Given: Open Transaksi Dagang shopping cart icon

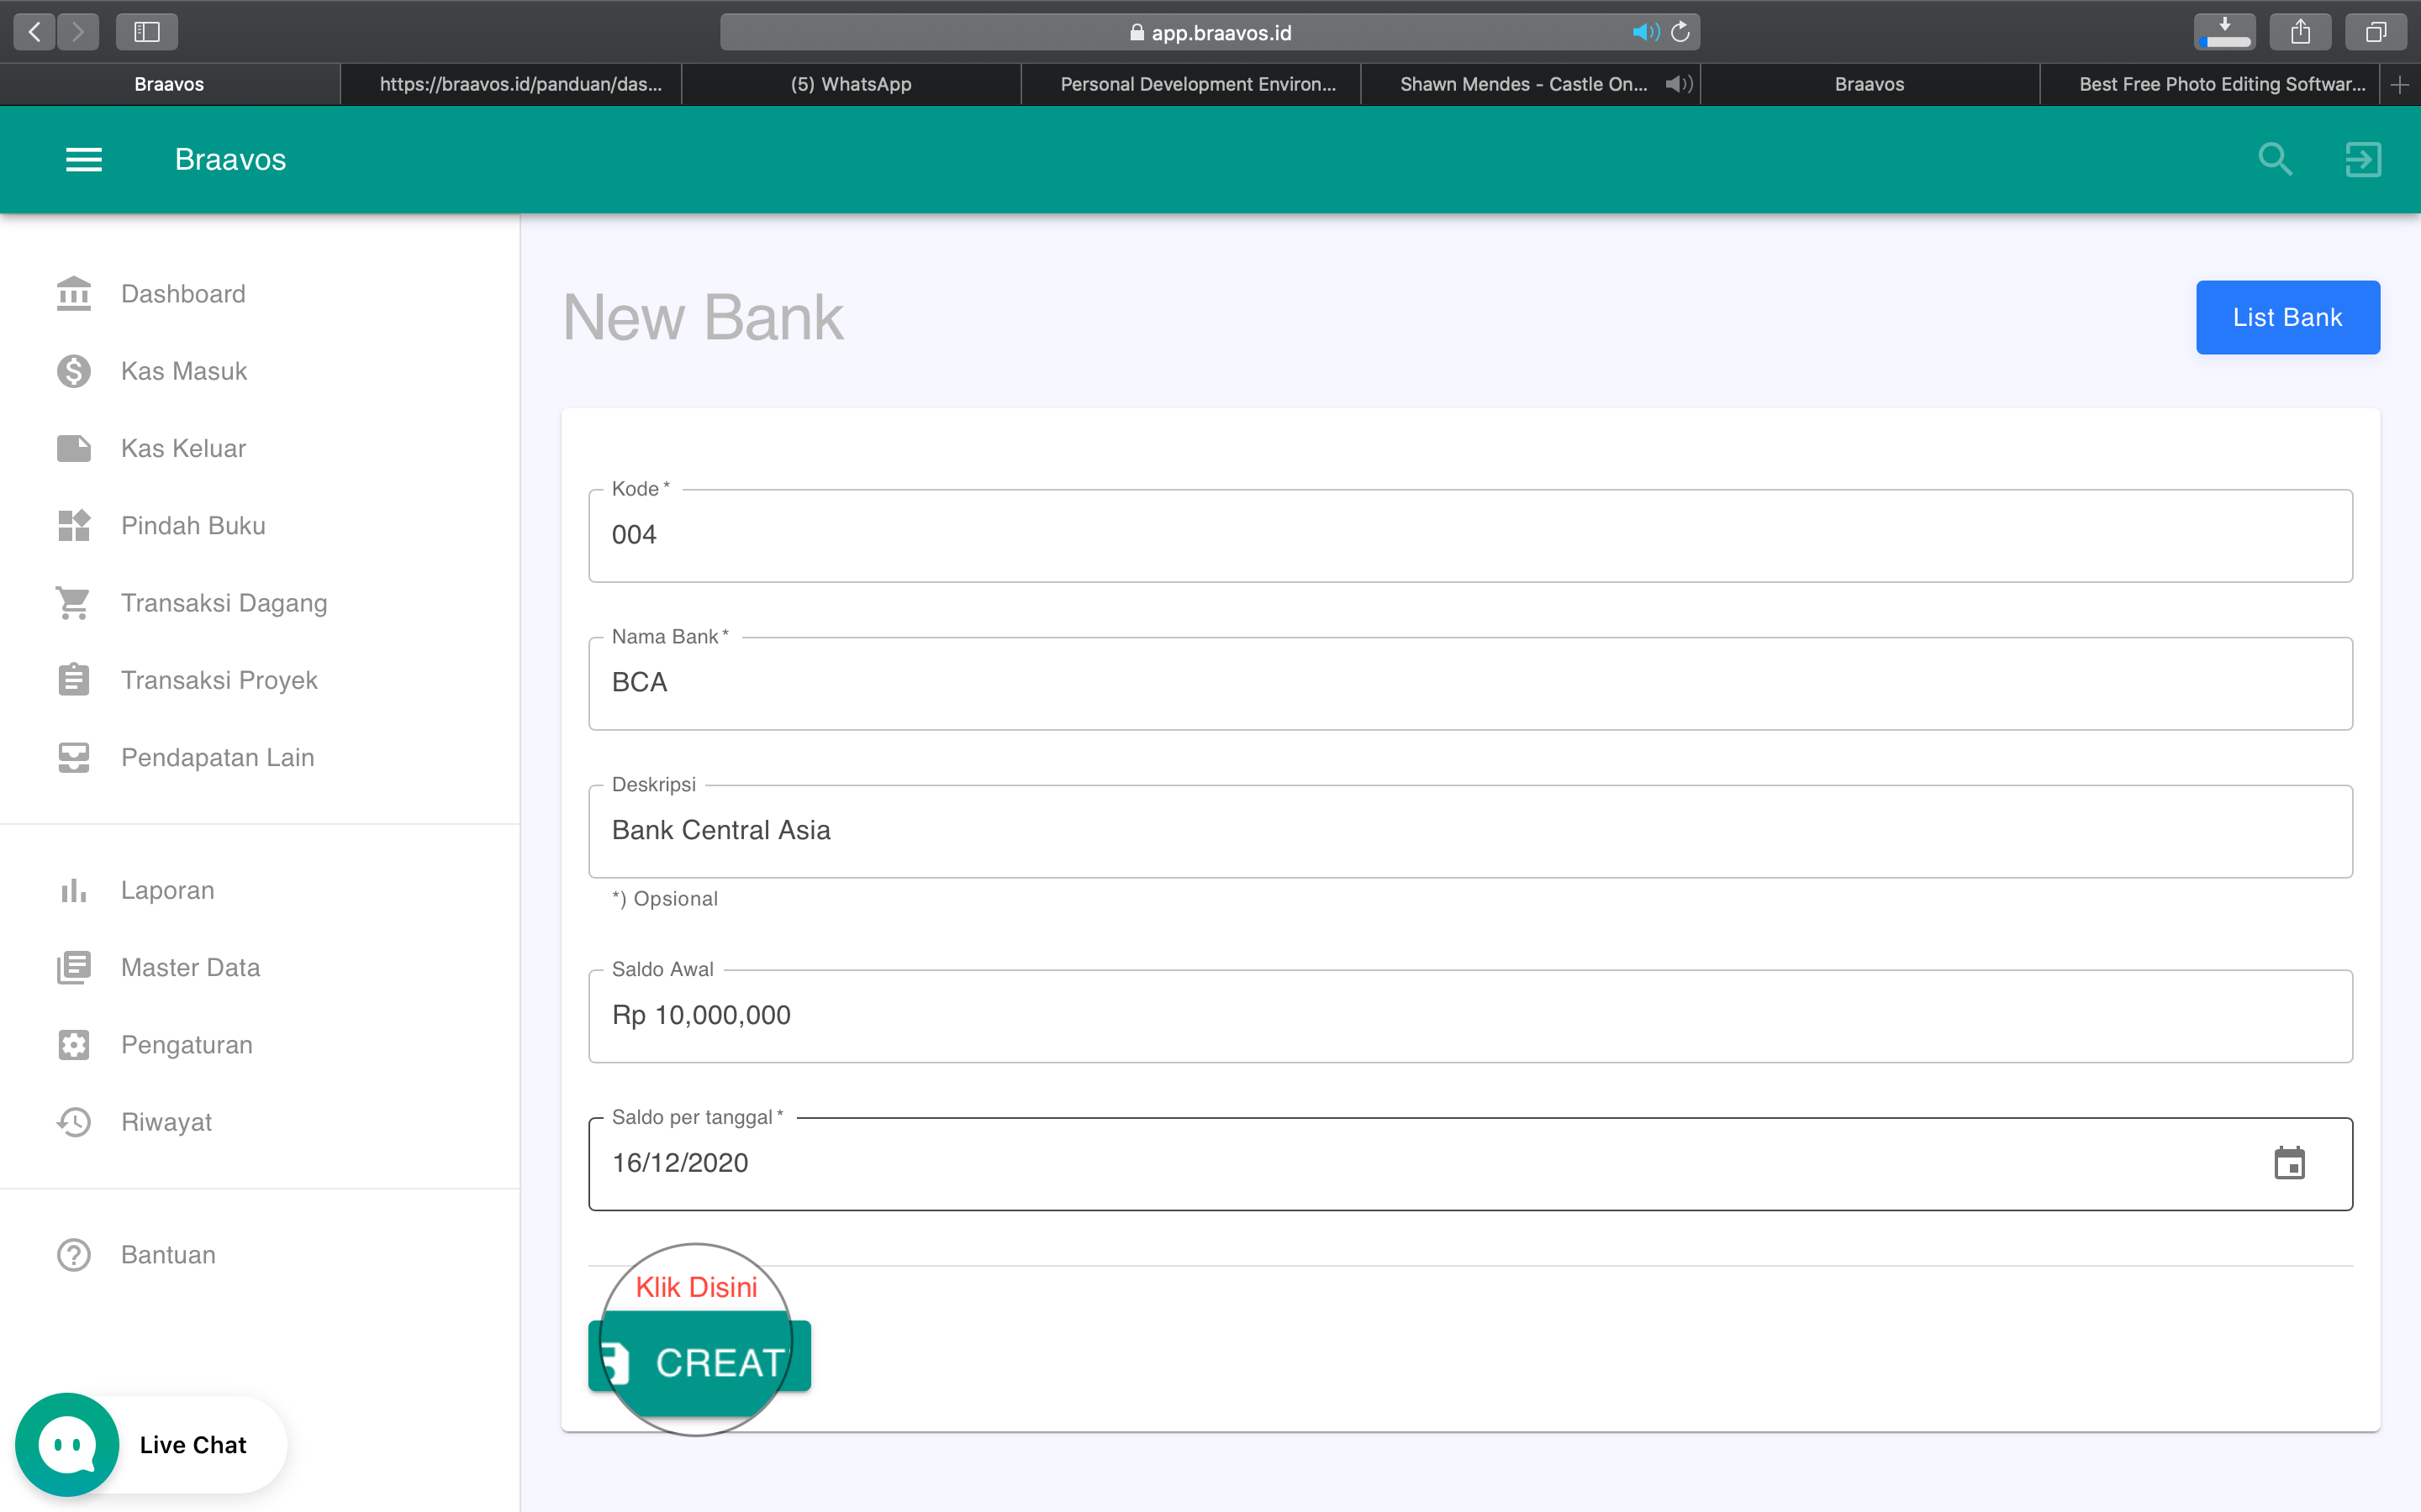Looking at the screenshot, I should pyautogui.click(x=73, y=602).
